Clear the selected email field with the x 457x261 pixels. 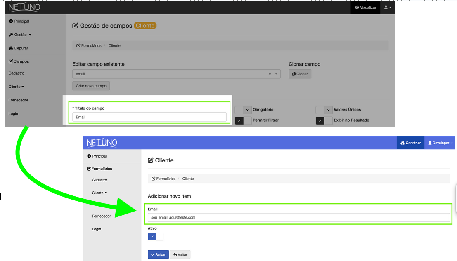[x=270, y=74]
